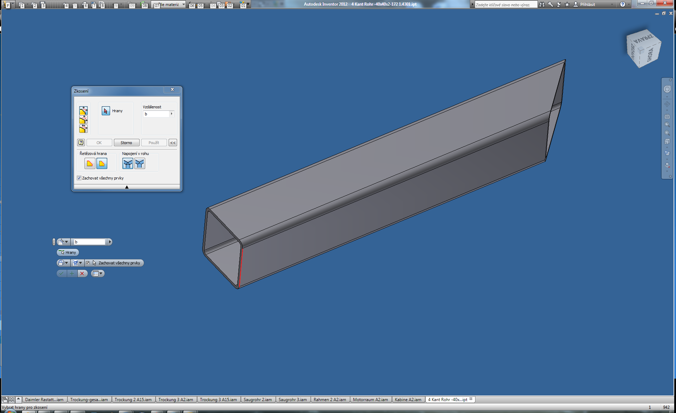
Task: Uncheck Zachovat všechny prvky in dialog
Action: pos(79,178)
